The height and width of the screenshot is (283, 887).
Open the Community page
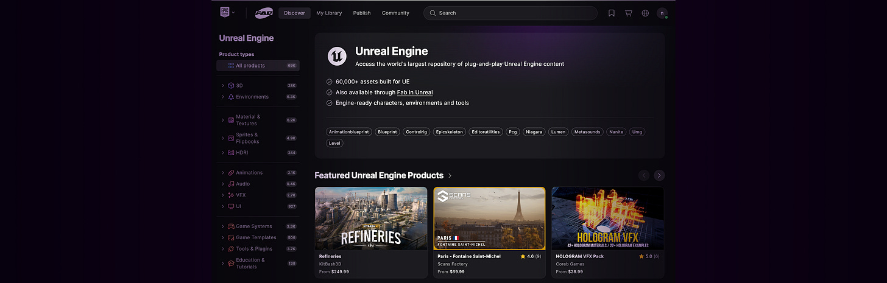pyautogui.click(x=395, y=13)
